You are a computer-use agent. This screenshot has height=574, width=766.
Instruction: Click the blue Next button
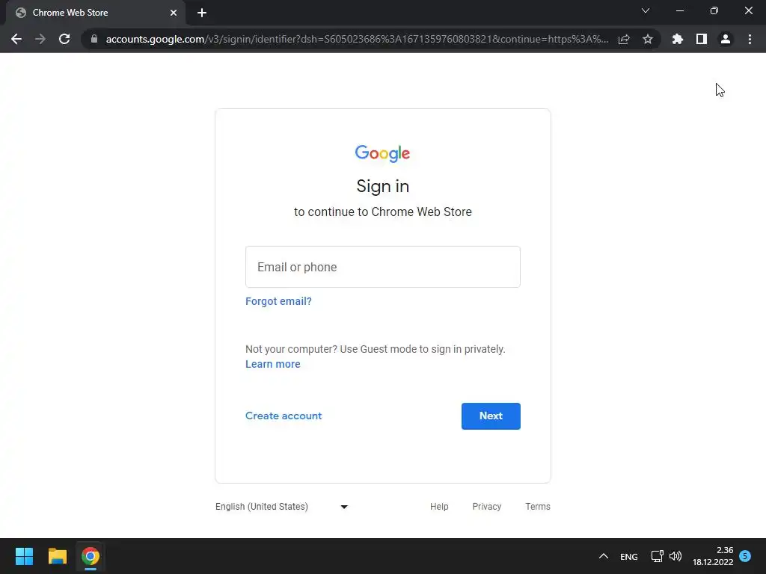pos(491,416)
